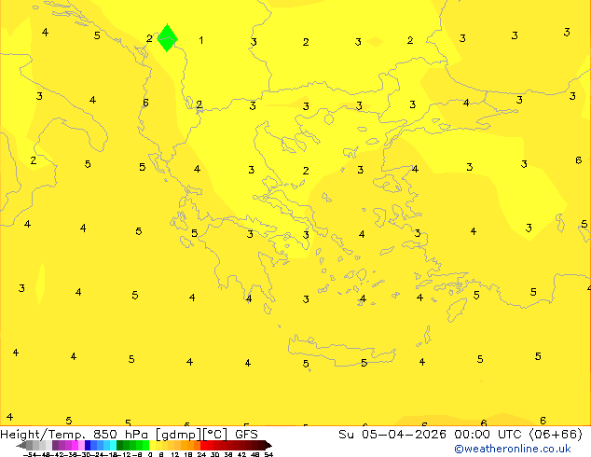
Task: Click the 'Su' weekday label
Action: [x=346, y=435]
